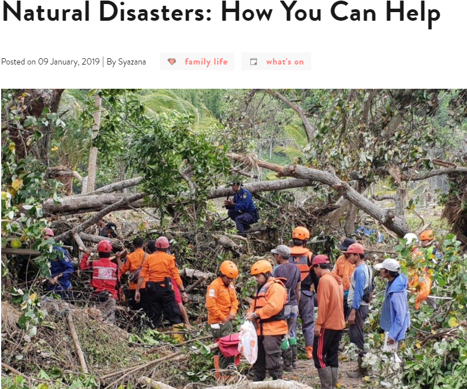The width and height of the screenshot is (467, 389).
Task: Open the what's on category link
Action: pos(285,62)
